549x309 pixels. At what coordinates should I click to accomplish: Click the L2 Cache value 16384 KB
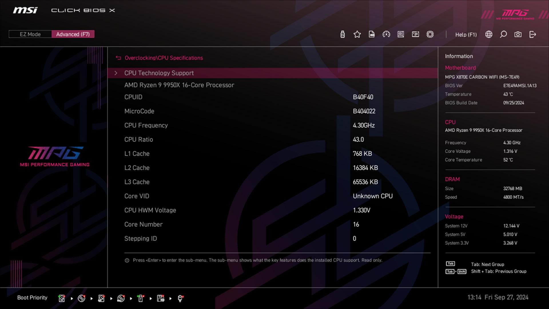click(x=365, y=168)
